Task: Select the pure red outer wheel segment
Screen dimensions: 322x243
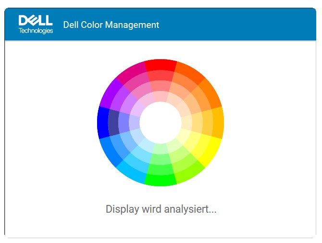Action: [x=161, y=65]
